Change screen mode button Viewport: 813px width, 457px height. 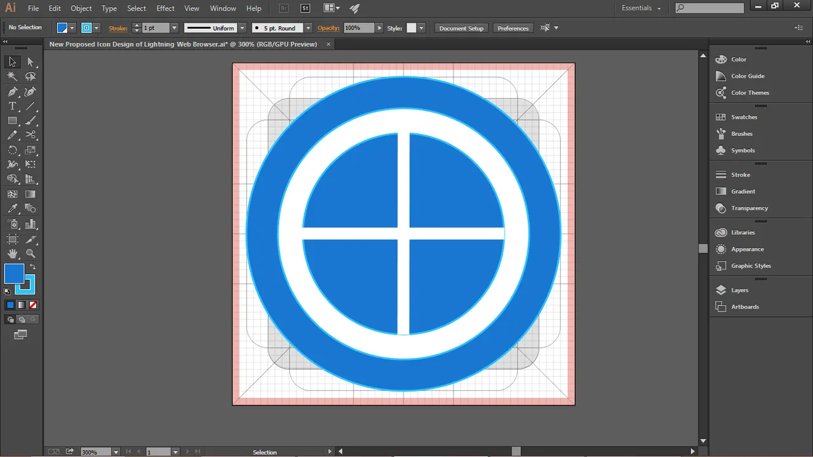pos(21,334)
